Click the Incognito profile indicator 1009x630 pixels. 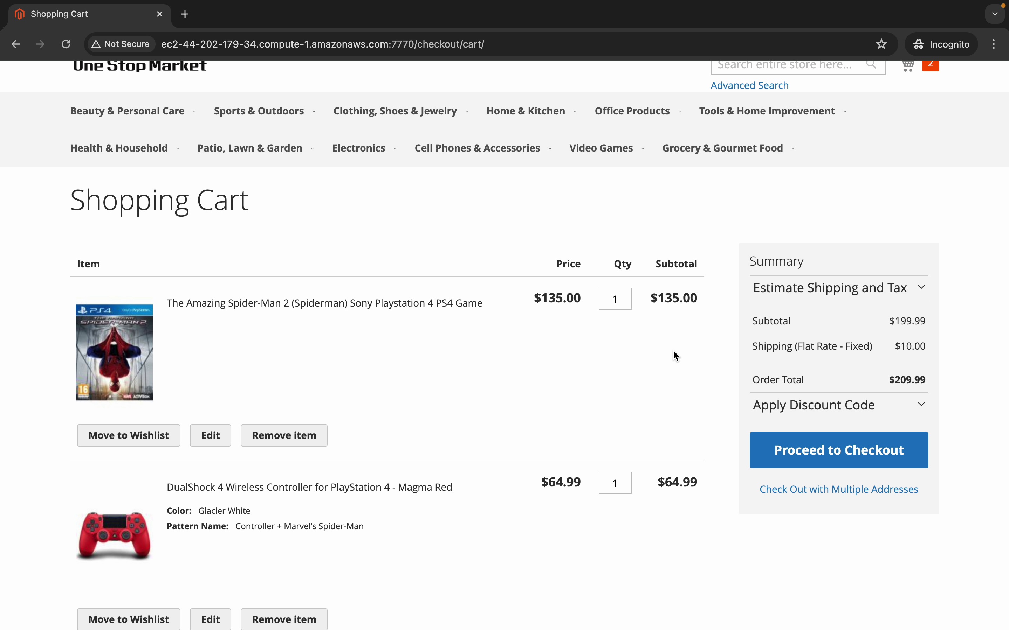click(x=941, y=44)
